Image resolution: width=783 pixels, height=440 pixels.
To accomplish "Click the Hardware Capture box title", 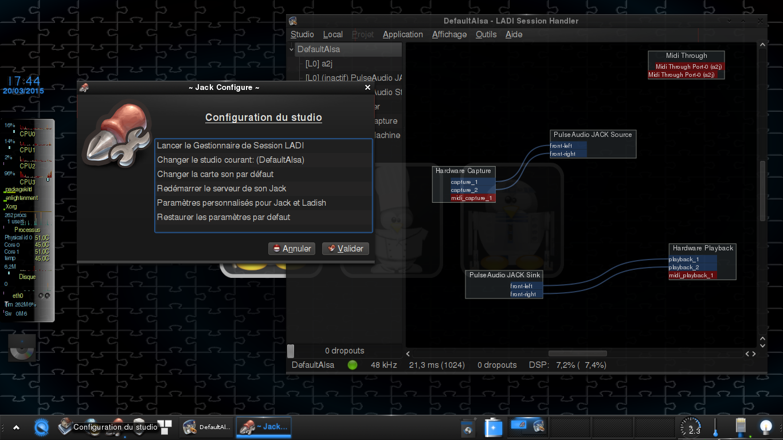I will coord(463,171).
